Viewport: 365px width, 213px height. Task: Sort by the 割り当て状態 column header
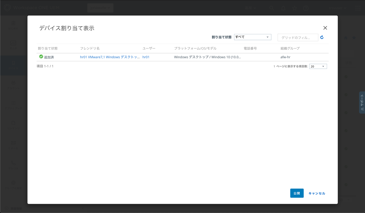(x=48, y=48)
